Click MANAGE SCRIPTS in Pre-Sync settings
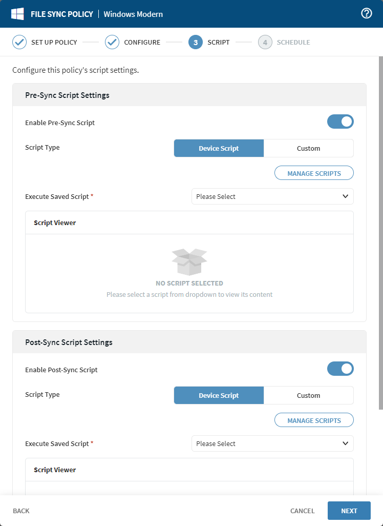 pos(314,173)
